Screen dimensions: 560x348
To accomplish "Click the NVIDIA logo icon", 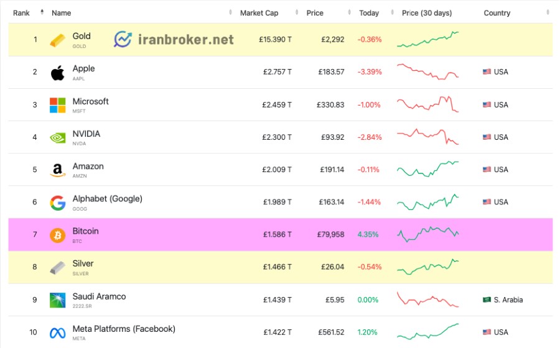I will pos(57,137).
